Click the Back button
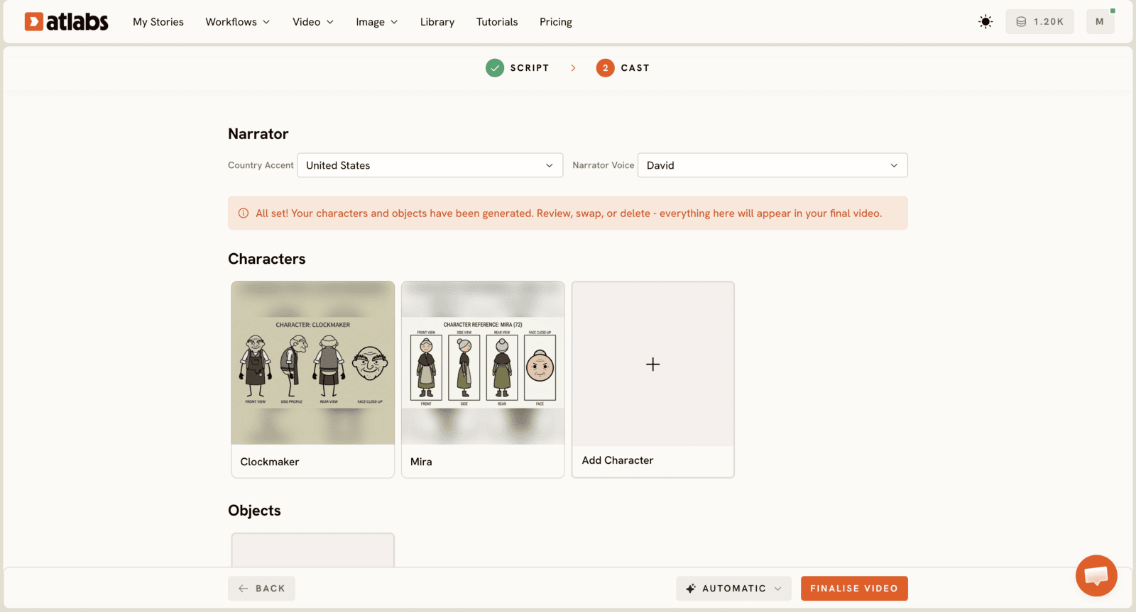 point(261,589)
